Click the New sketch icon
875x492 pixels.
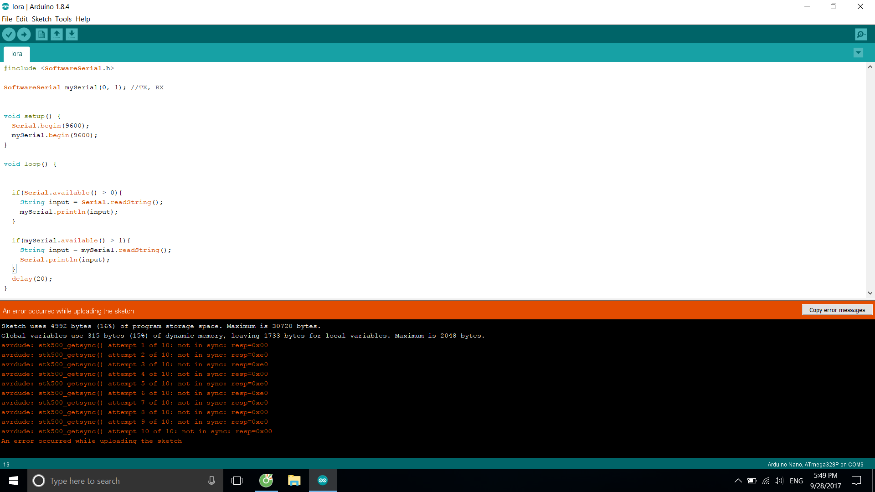coord(41,34)
